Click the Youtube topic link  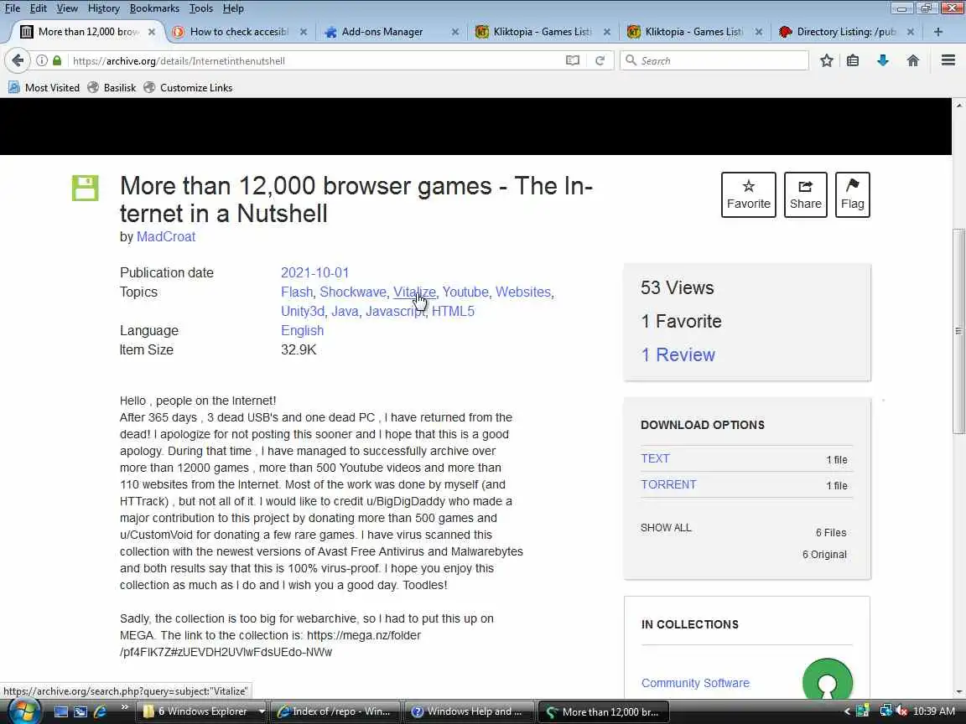pos(465,292)
